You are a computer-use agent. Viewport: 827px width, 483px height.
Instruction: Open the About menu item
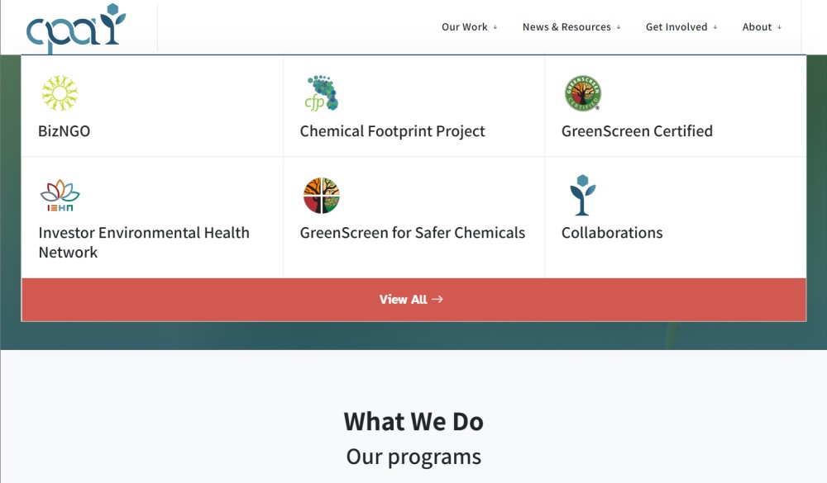757,27
